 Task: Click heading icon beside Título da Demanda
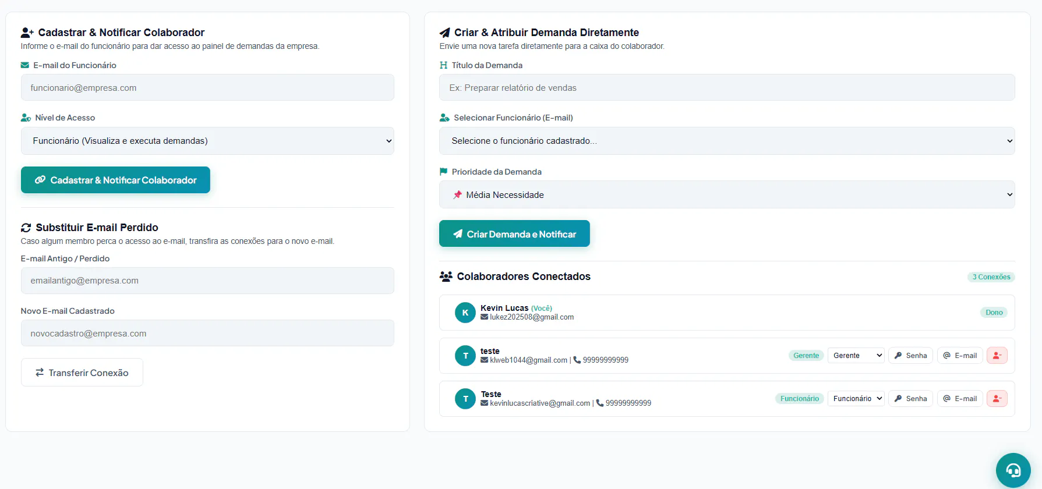444,65
